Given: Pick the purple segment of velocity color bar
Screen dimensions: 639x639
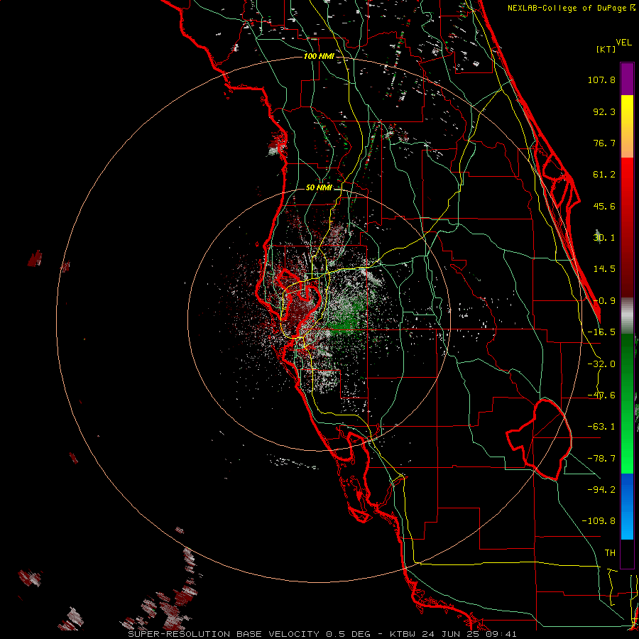Looking at the screenshot, I should pyautogui.click(x=627, y=79).
